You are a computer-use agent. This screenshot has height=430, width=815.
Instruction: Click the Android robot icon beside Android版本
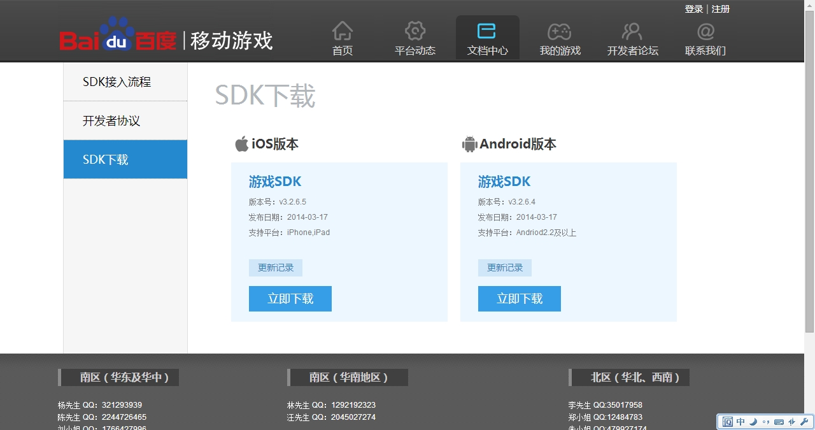tap(469, 144)
